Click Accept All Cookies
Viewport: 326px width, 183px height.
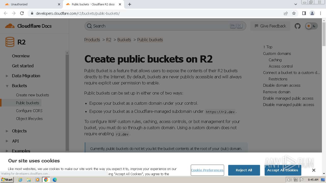[x=283, y=170]
